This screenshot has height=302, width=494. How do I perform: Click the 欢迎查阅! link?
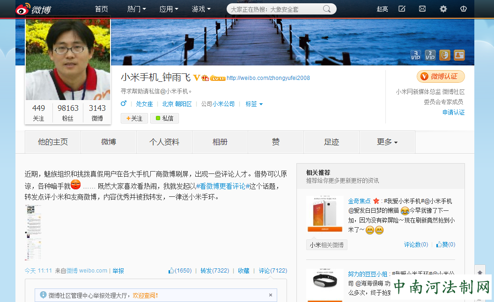click(145, 295)
